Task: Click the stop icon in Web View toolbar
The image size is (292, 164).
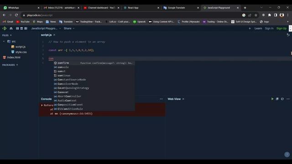Action: [277, 99]
